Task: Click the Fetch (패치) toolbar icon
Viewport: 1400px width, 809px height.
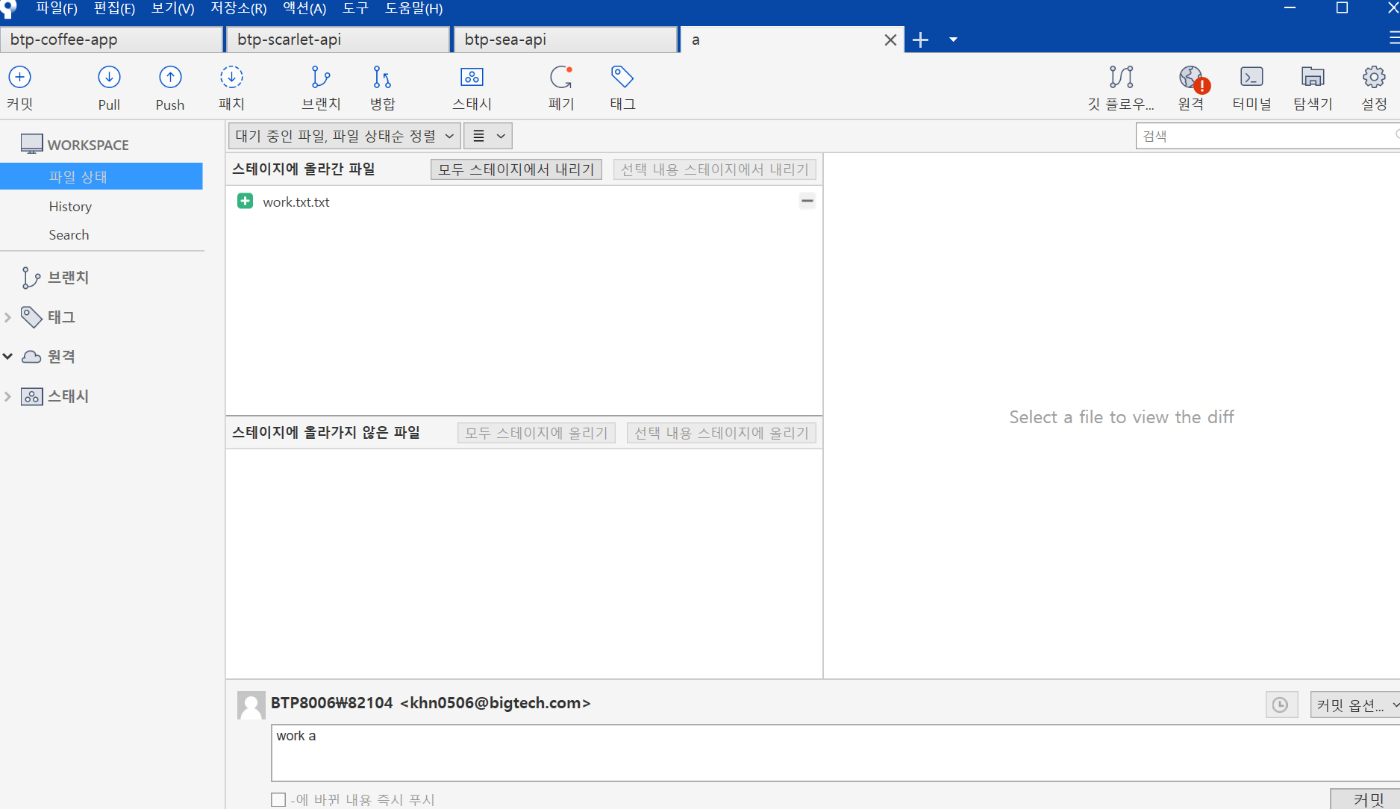Action: pos(231,87)
